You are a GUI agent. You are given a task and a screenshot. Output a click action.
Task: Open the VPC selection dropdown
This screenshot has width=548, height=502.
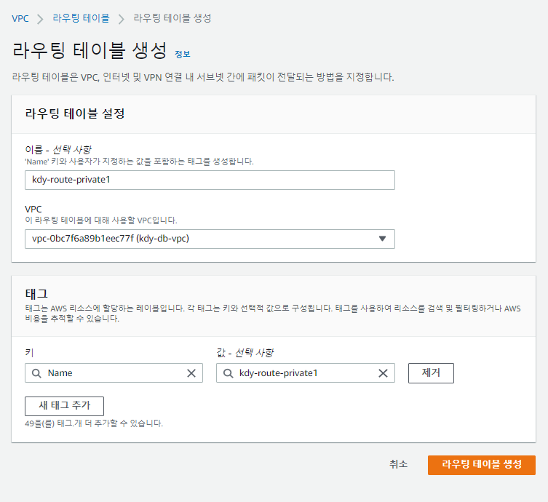210,239
